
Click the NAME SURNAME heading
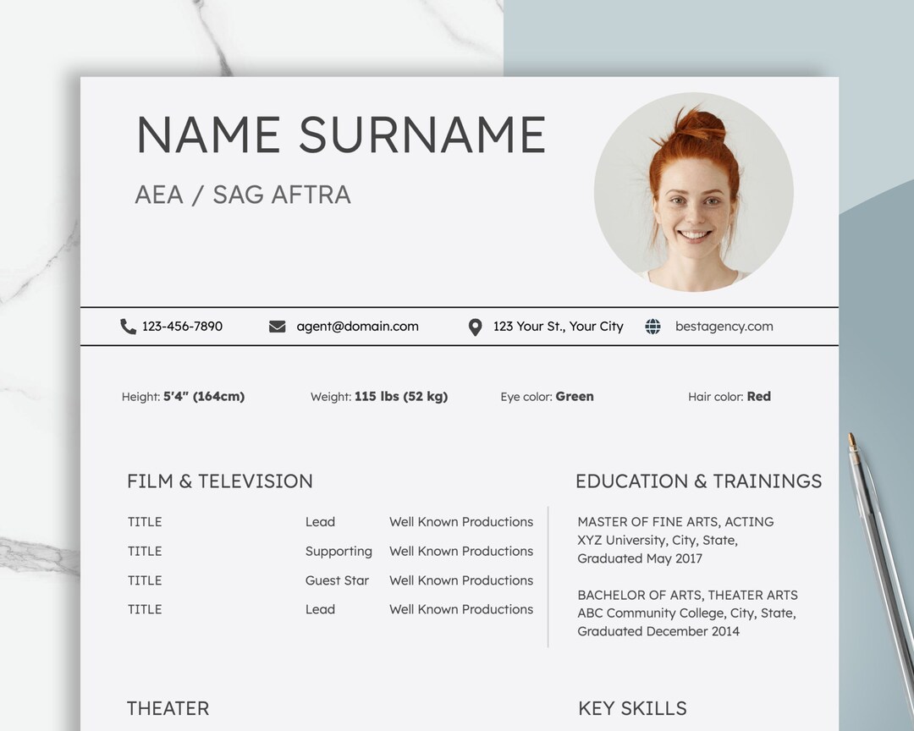pyautogui.click(x=341, y=134)
